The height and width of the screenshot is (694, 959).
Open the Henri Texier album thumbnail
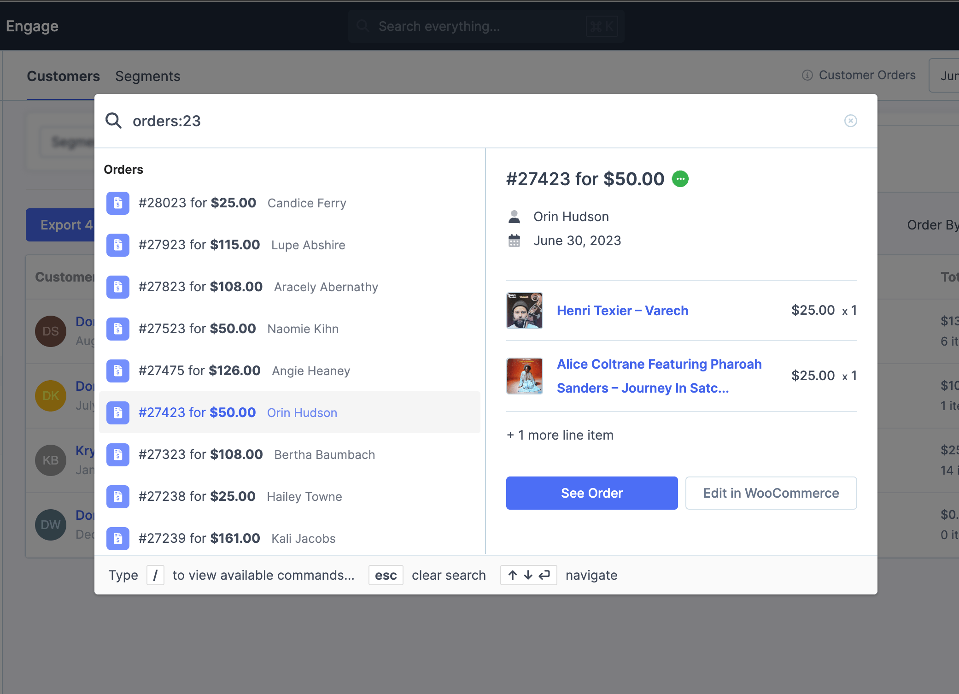524,311
